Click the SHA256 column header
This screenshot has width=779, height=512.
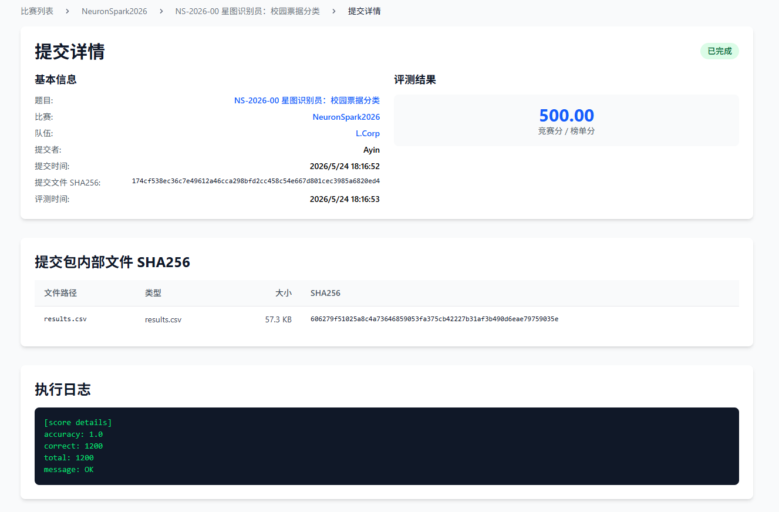(x=325, y=293)
